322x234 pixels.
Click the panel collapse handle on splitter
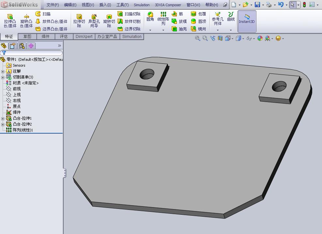65,173
